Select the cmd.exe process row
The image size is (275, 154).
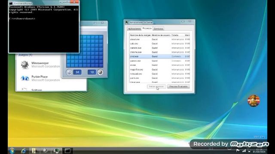[159, 56]
